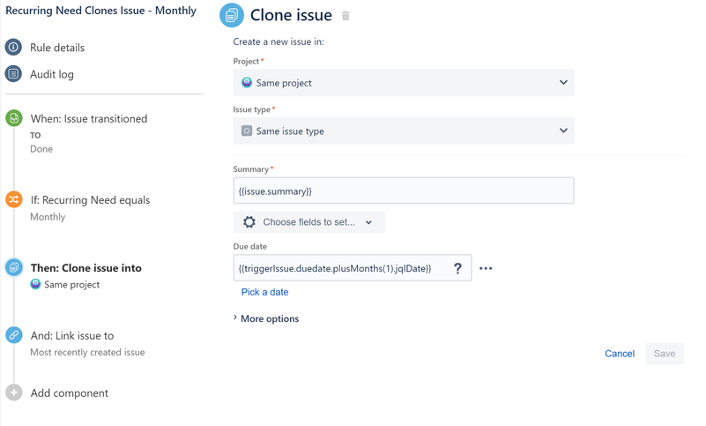706x426 pixels.
Task: Click the Summary input field
Action: [404, 191]
